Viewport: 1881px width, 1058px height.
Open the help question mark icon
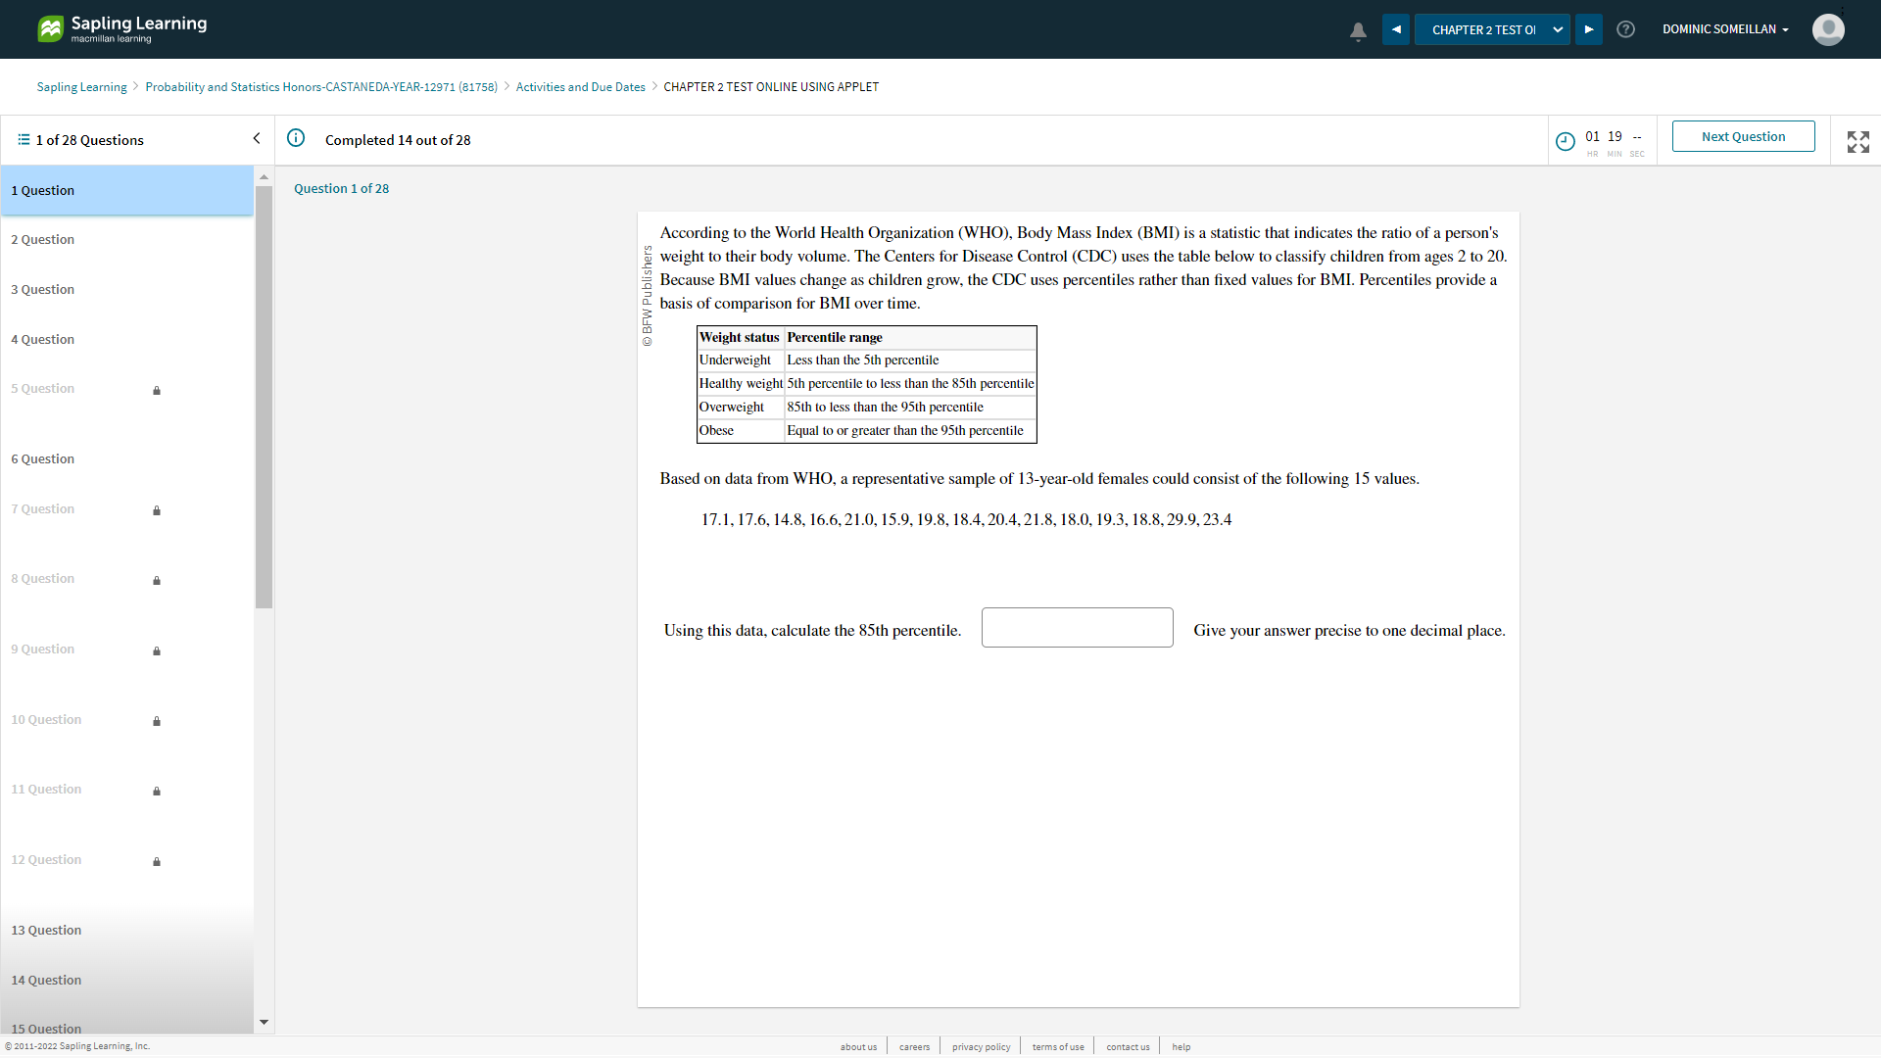1625,29
